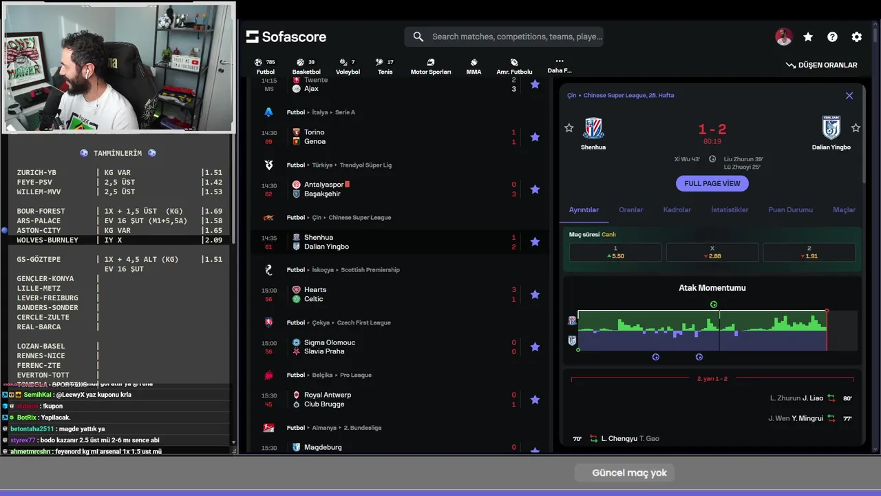Image resolution: width=881 pixels, height=496 pixels.
Task: Switch to the Oranlar tab
Action: pyautogui.click(x=631, y=209)
